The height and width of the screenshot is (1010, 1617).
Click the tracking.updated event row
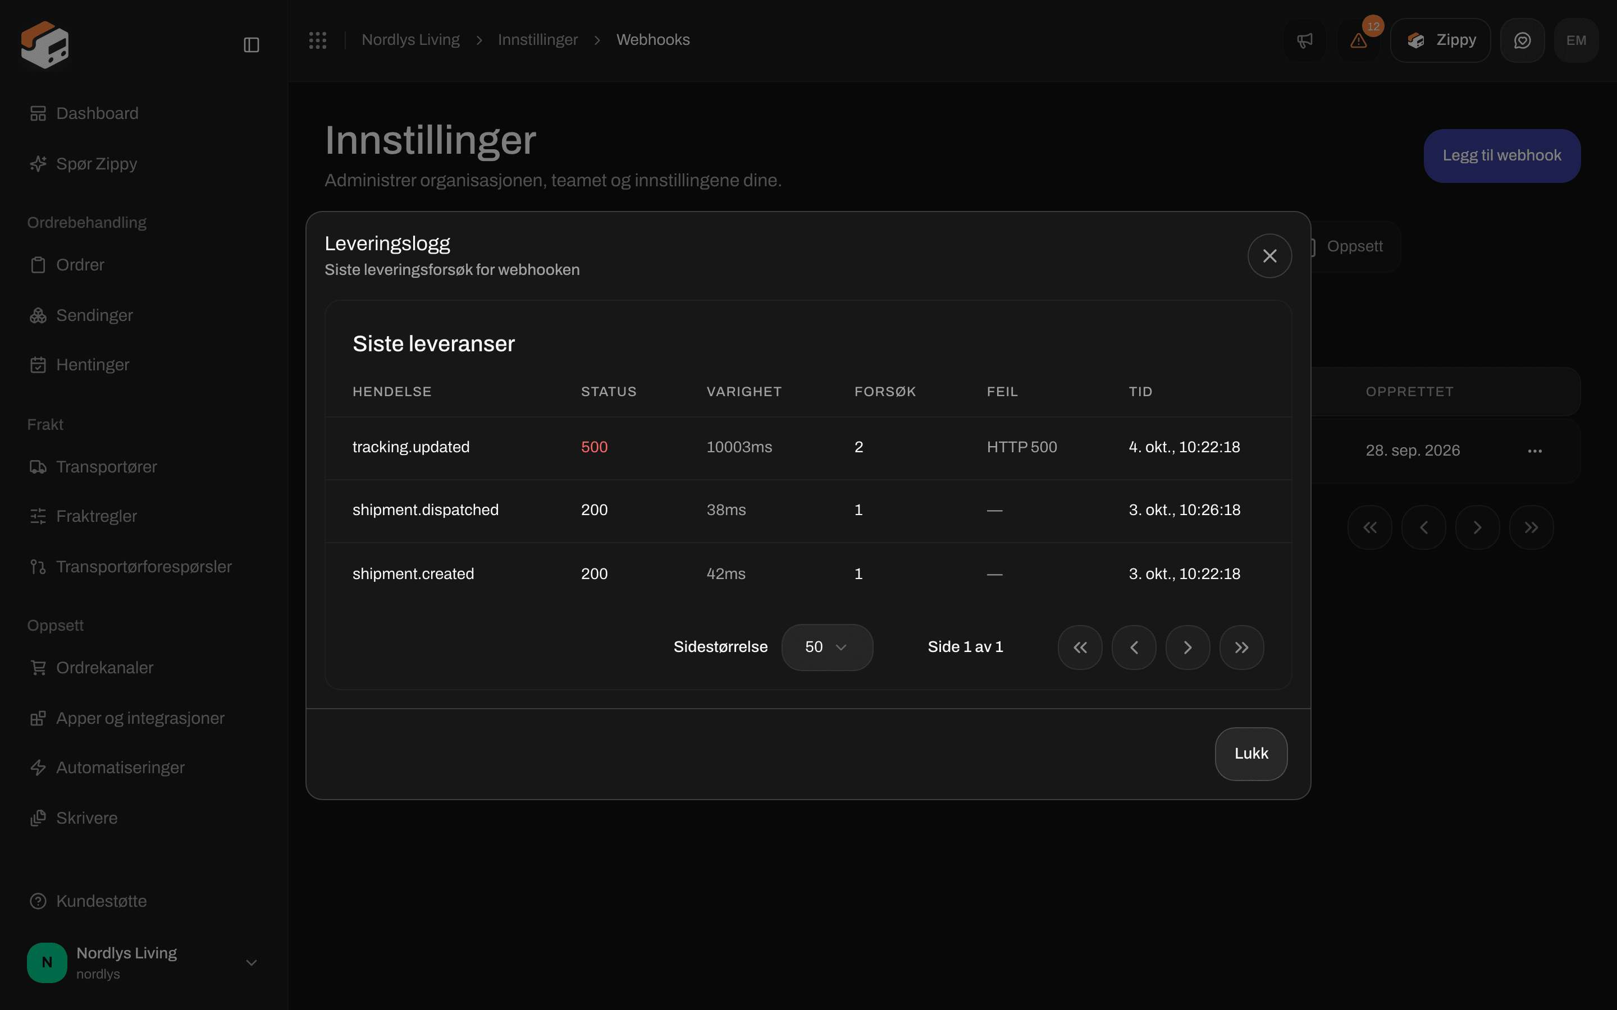(808, 448)
